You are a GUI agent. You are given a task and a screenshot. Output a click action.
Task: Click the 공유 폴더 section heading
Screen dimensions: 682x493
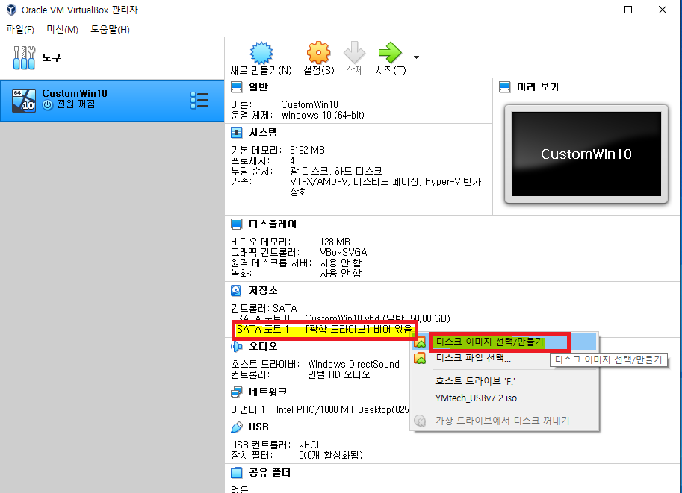coord(269,473)
